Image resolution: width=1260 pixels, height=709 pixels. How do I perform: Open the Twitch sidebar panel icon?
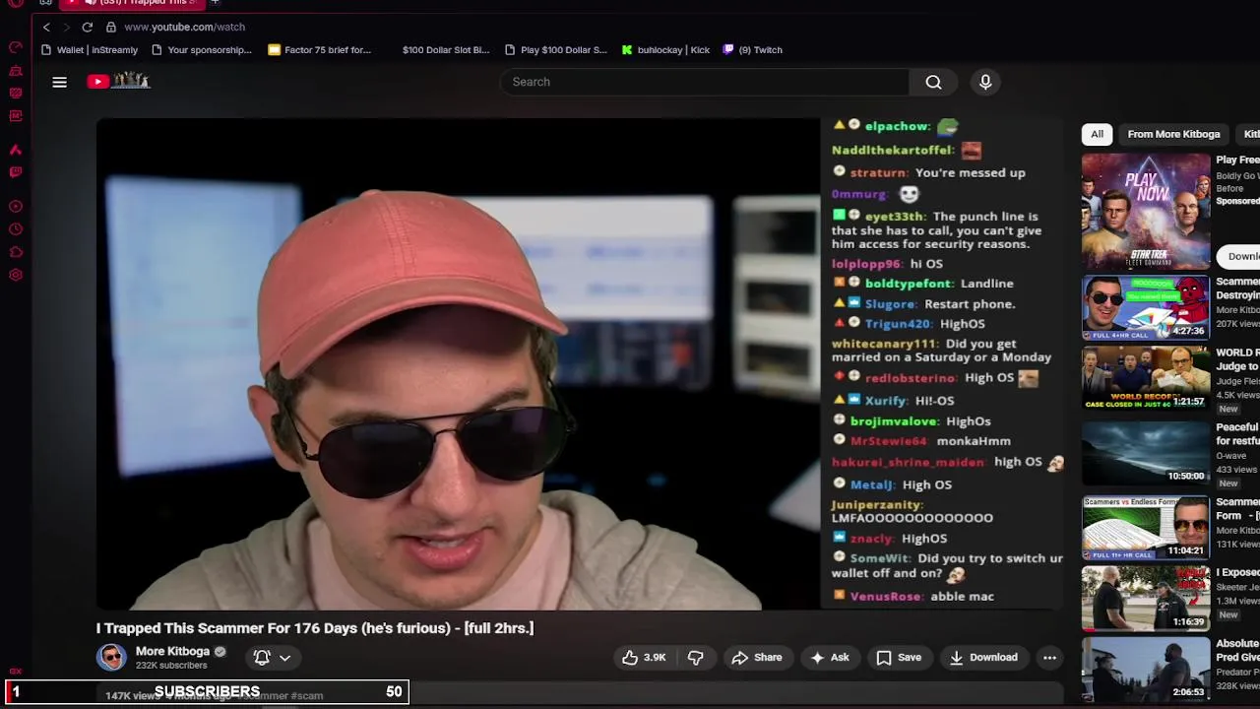click(x=16, y=172)
